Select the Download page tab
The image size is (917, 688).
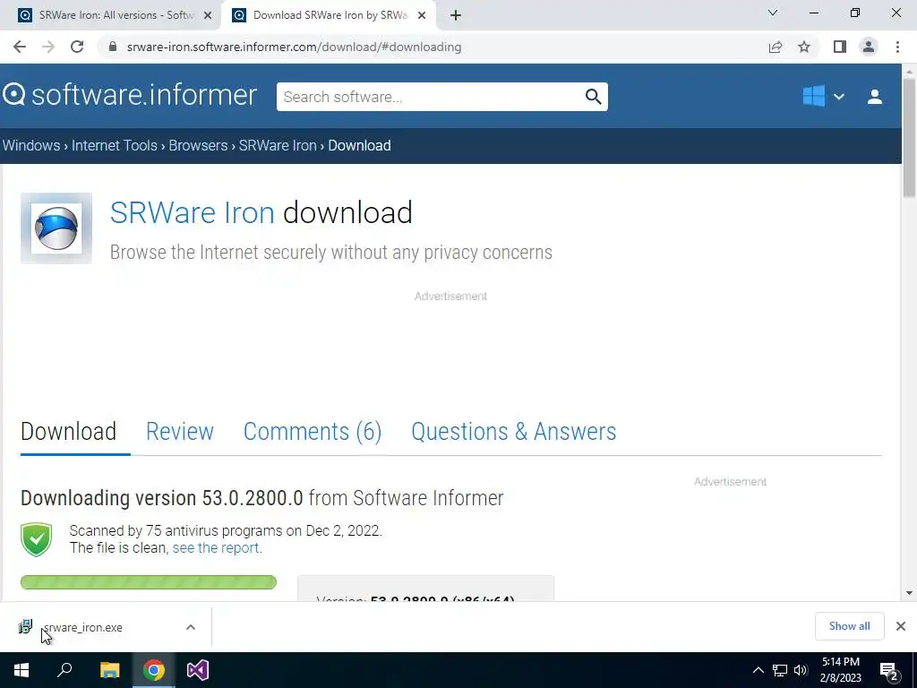tap(68, 432)
